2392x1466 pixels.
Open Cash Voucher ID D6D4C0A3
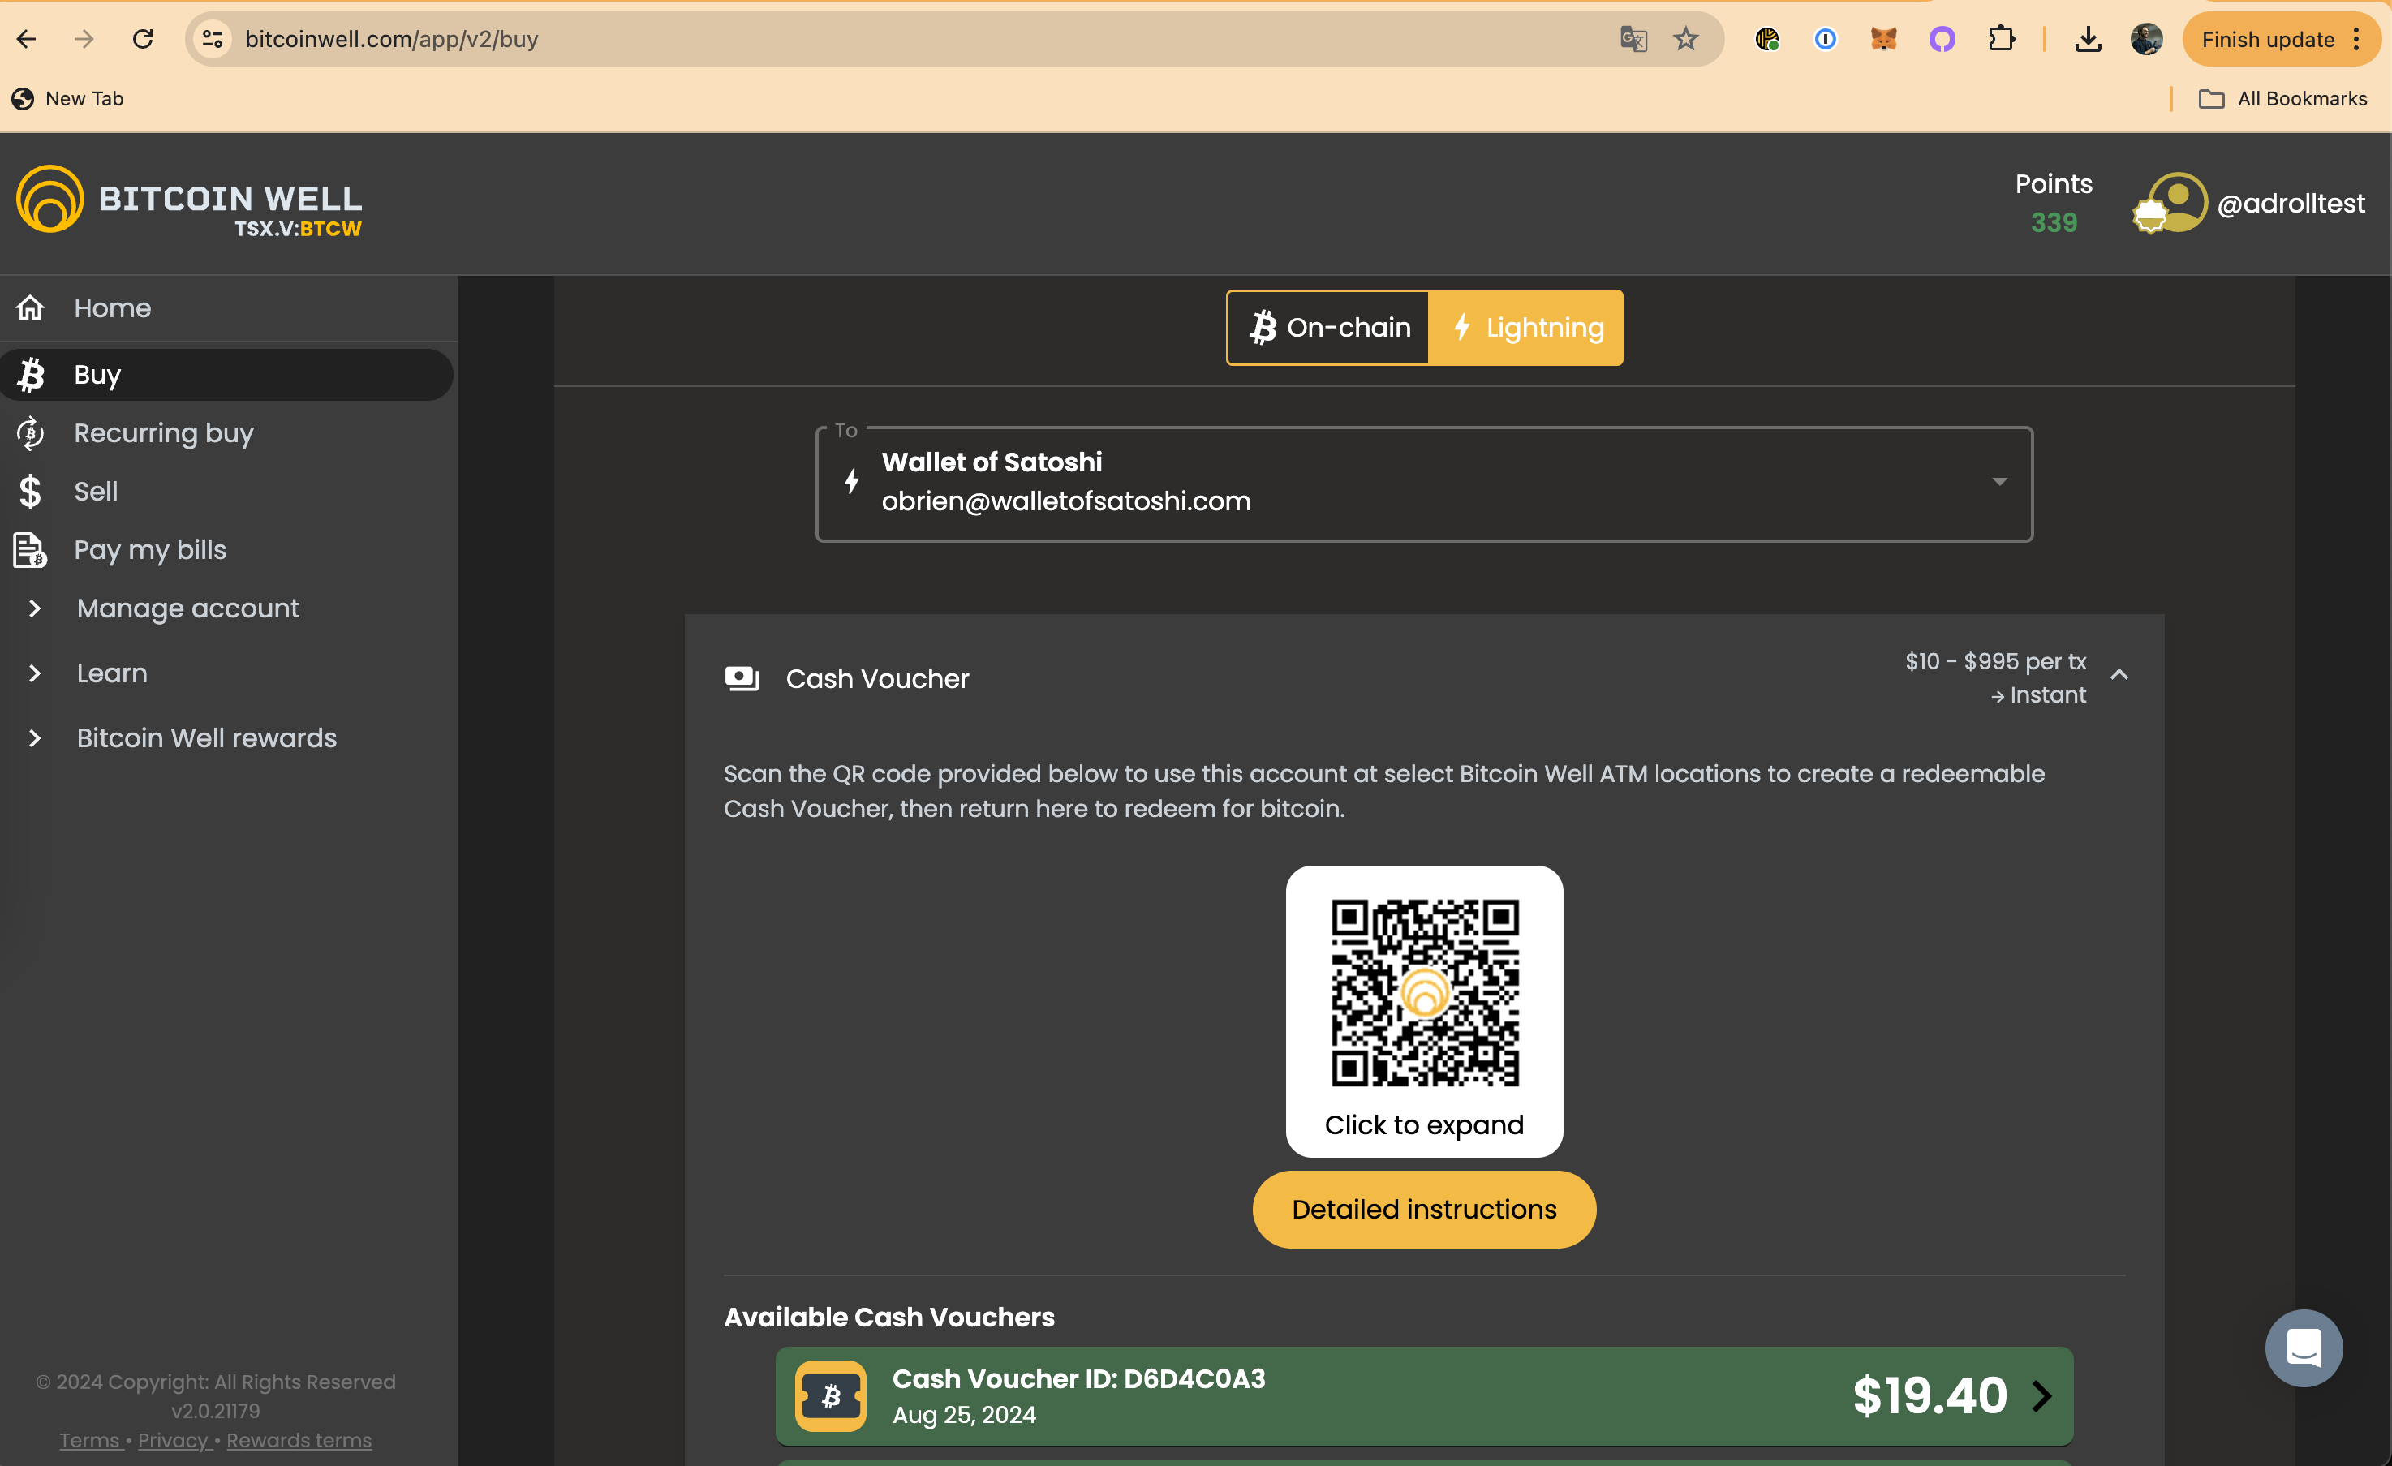pos(1424,1395)
